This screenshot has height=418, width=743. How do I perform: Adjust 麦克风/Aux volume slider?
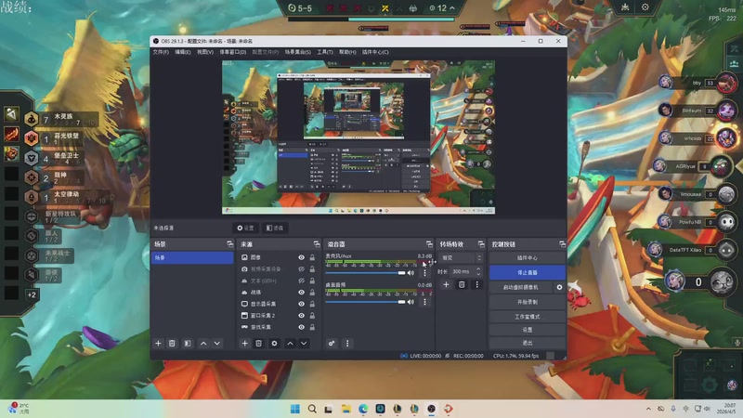click(365, 273)
